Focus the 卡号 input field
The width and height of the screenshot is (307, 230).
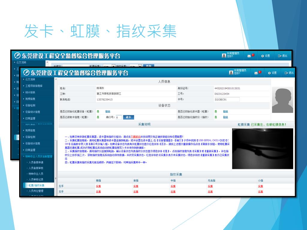point(227,99)
